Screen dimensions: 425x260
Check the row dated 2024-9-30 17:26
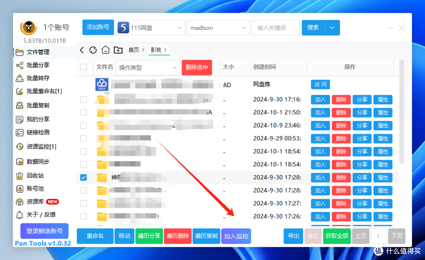click(83, 216)
